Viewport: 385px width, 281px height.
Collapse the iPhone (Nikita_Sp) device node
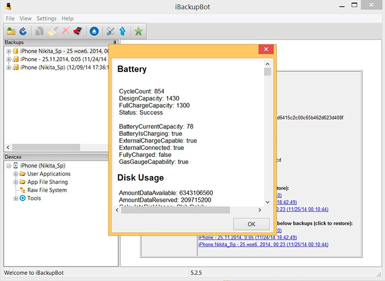pyautogui.click(x=8, y=166)
